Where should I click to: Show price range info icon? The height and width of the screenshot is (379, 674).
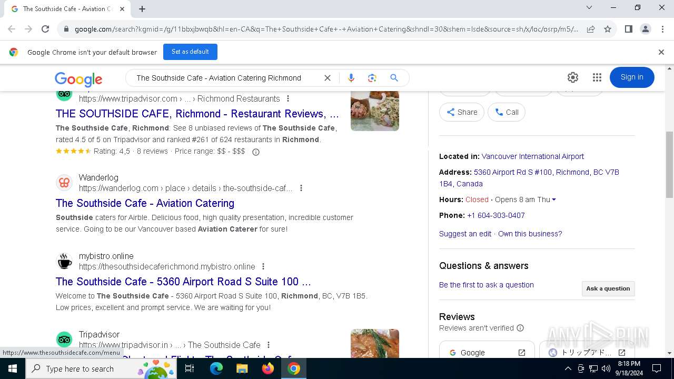[256, 152]
